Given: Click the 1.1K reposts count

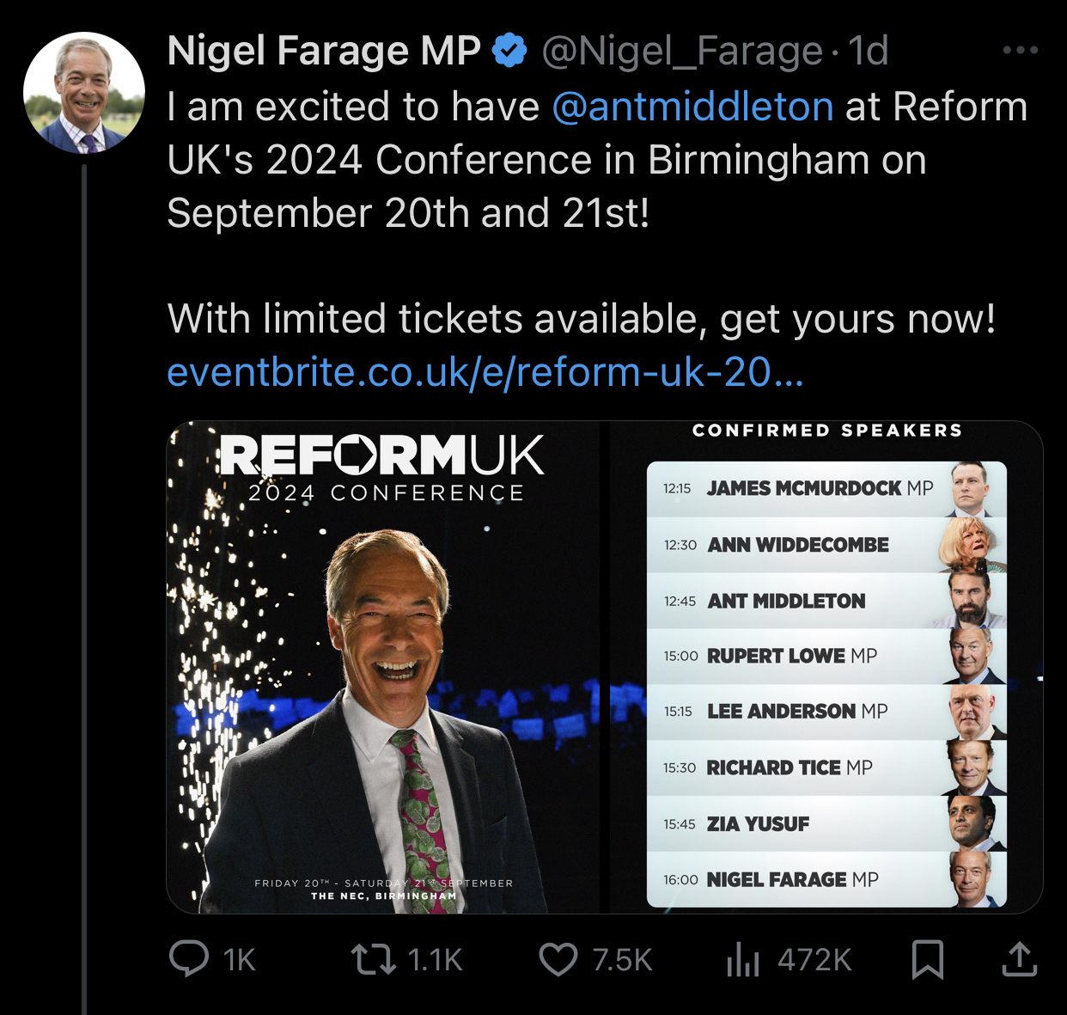Looking at the screenshot, I should [436, 960].
